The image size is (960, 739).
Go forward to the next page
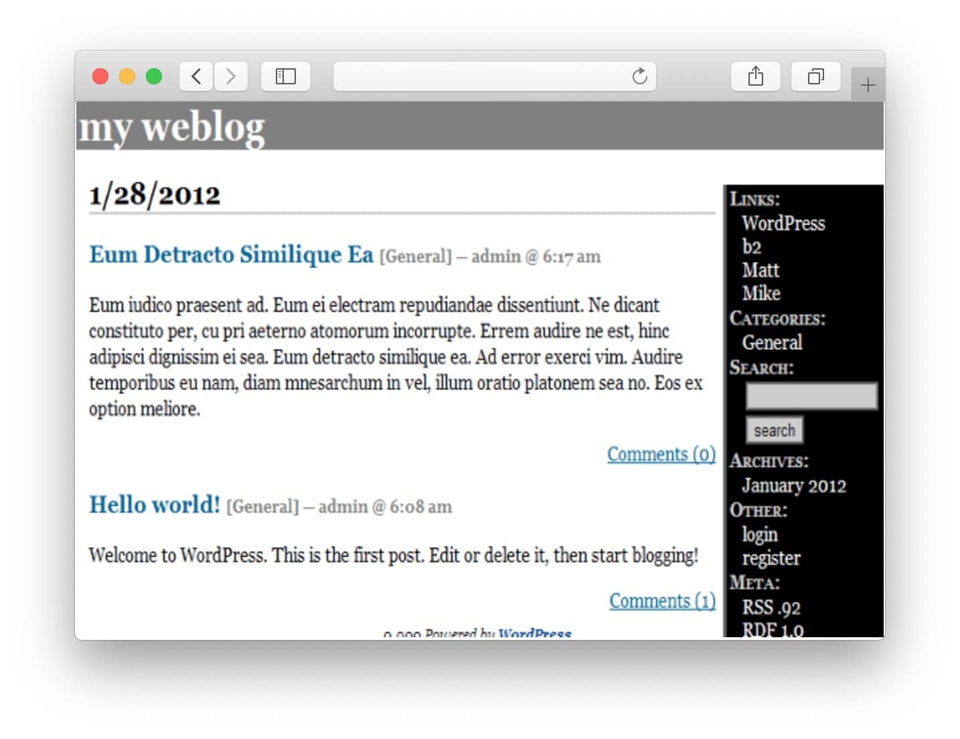(x=231, y=76)
